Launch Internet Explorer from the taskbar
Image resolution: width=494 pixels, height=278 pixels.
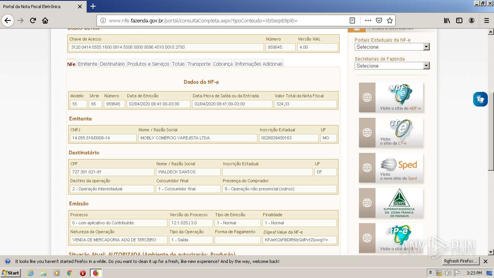(x=30, y=273)
